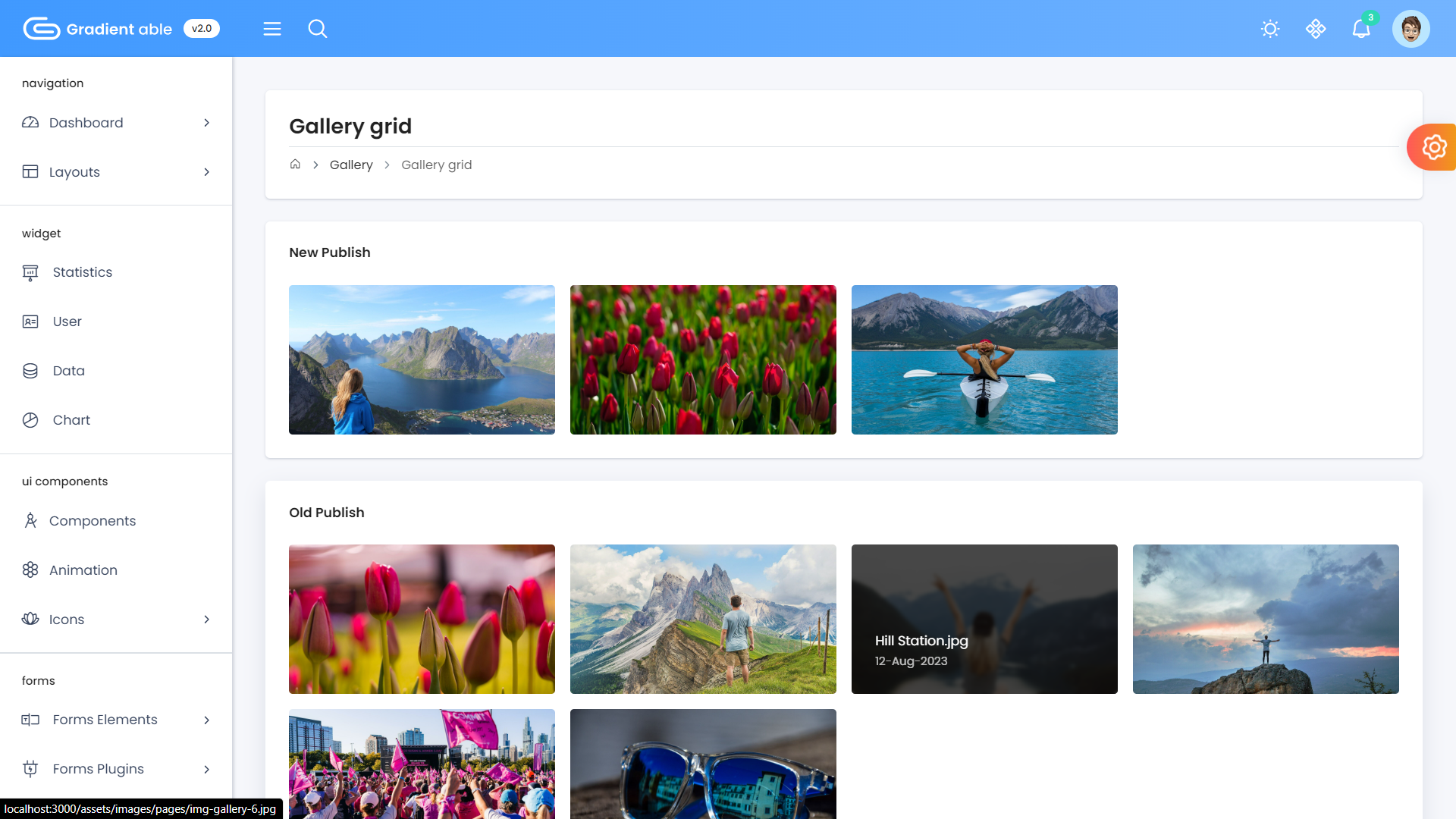
Task: Click the User widget icon
Action: (x=30, y=321)
